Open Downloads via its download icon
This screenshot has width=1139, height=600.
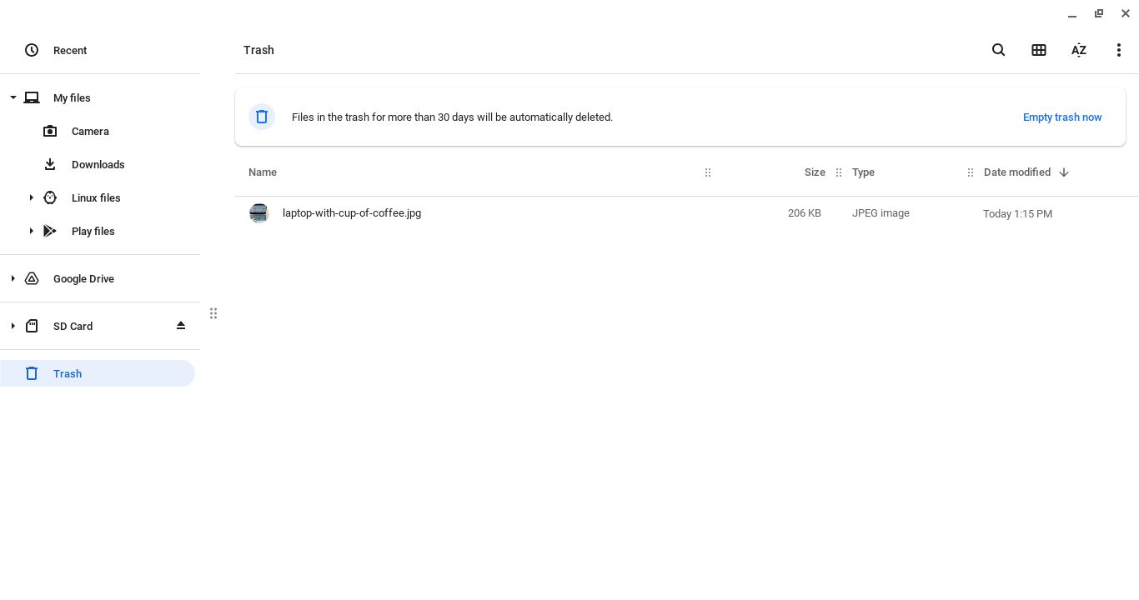[x=50, y=164]
